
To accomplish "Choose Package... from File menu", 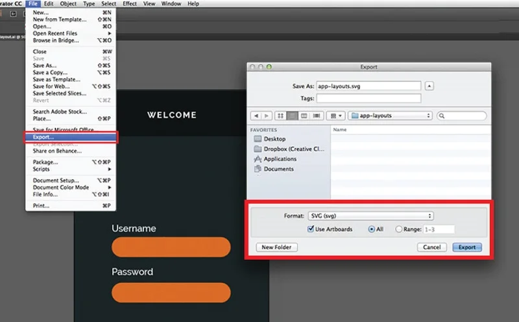I will click(x=71, y=162).
